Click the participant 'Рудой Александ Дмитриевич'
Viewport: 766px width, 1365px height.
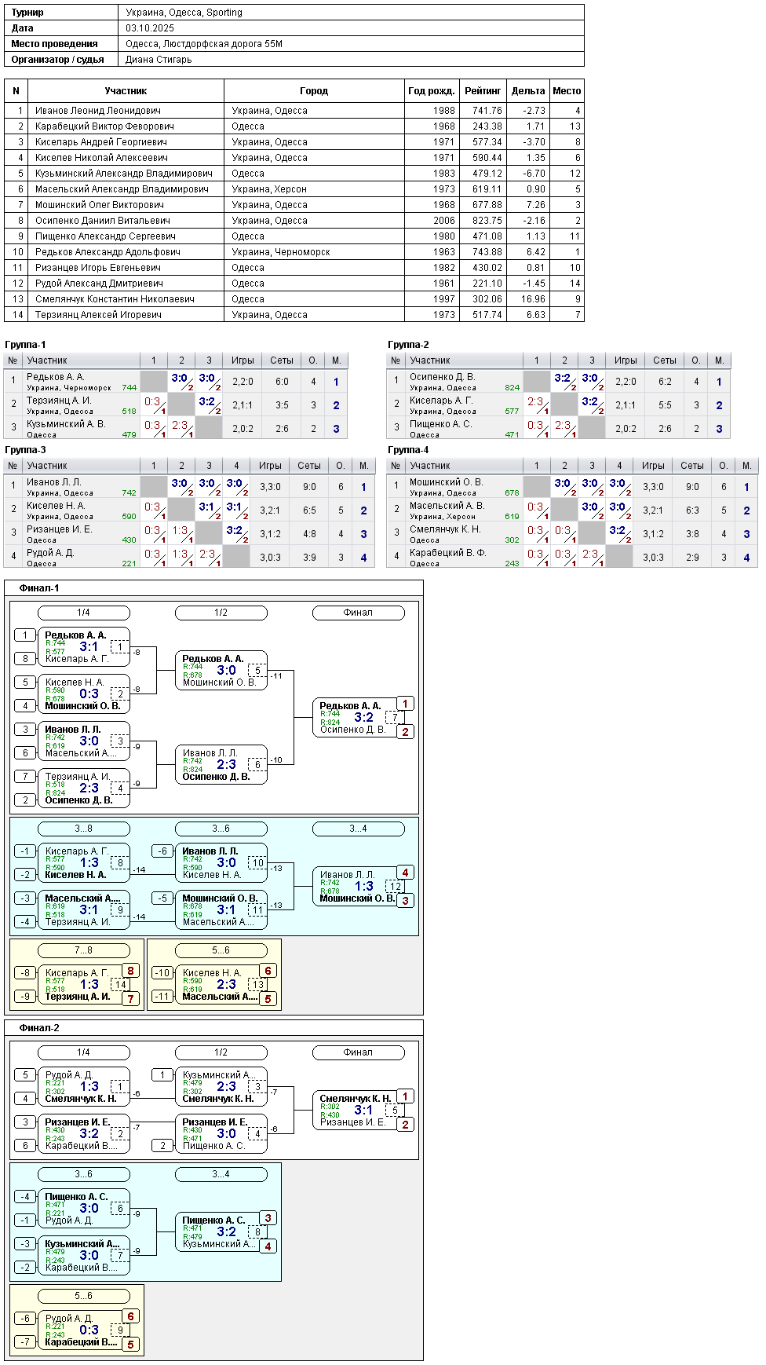point(99,284)
